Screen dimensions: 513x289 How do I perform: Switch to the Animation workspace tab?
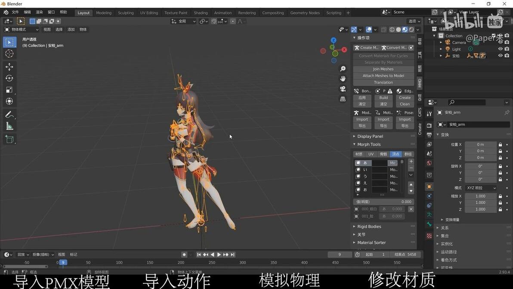click(223, 13)
